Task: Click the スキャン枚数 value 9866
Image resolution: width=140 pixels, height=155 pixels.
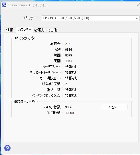Action: (68, 107)
